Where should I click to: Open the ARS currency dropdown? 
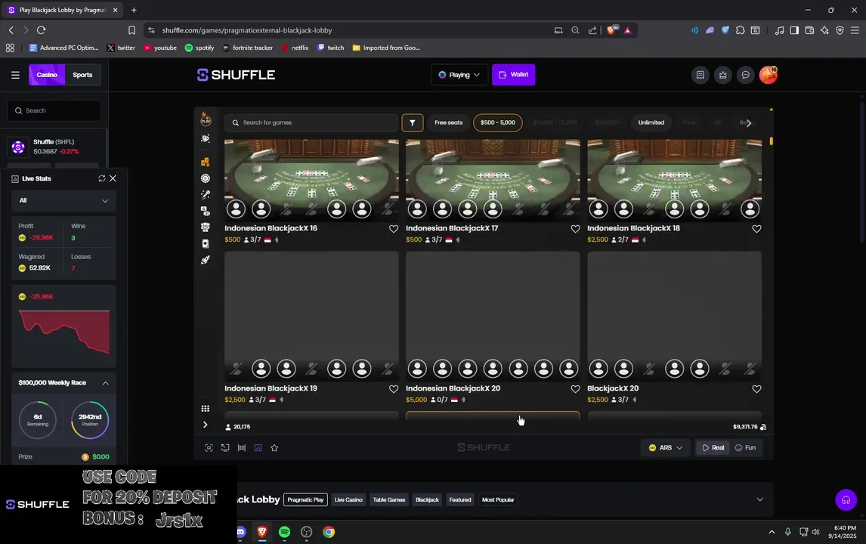click(666, 448)
